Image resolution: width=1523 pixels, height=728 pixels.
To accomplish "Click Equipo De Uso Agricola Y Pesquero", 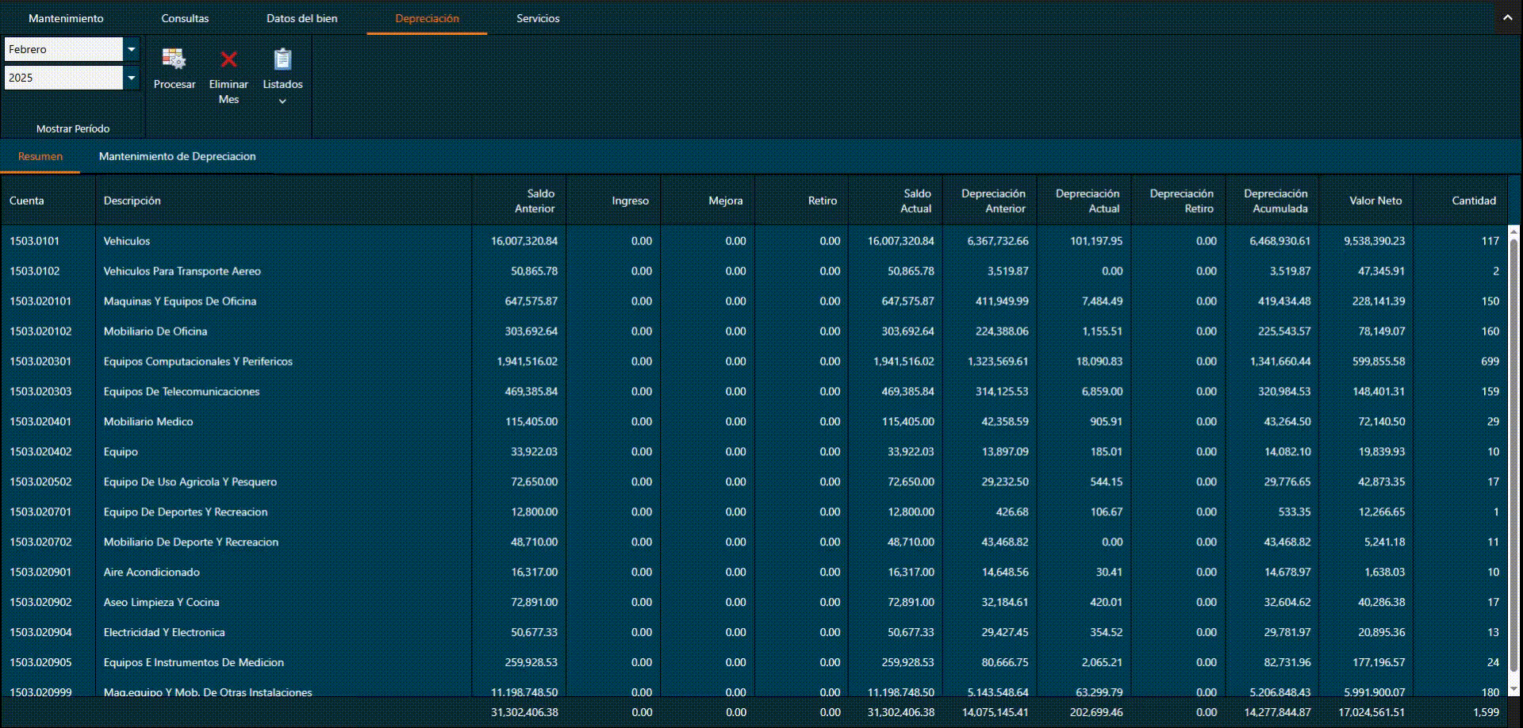I will click(x=190, y=482).
